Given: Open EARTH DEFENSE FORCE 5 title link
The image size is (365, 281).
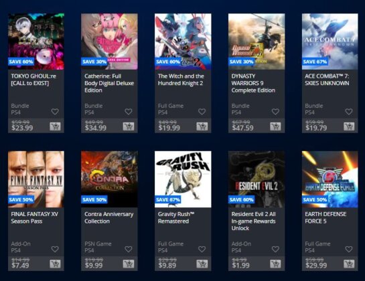Looking at the screenshot, I should point(325,217).
